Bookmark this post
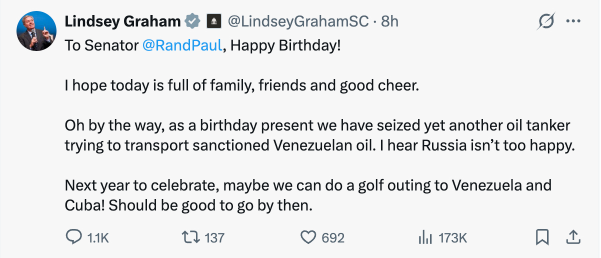 point(542,237)
